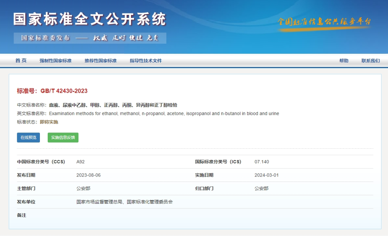Open the 帮助 help page
The height and width of the screenshot is (236, 388).
[x=344, y=61]
